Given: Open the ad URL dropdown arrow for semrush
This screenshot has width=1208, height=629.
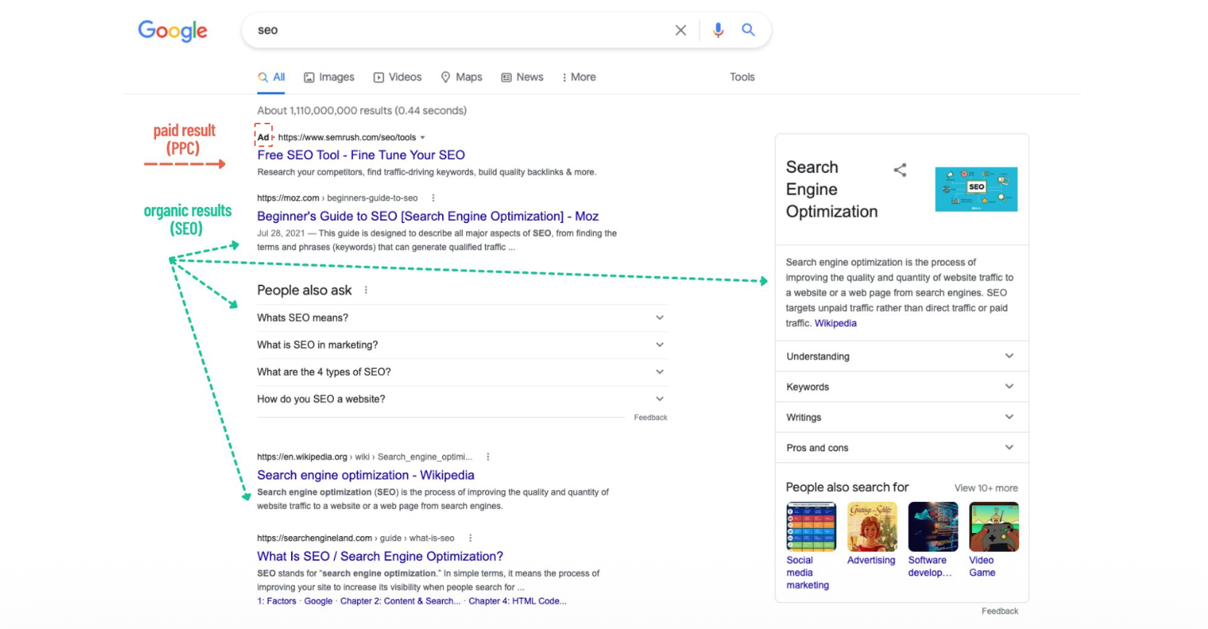Looking at the screenshot, I should (423, 137).
